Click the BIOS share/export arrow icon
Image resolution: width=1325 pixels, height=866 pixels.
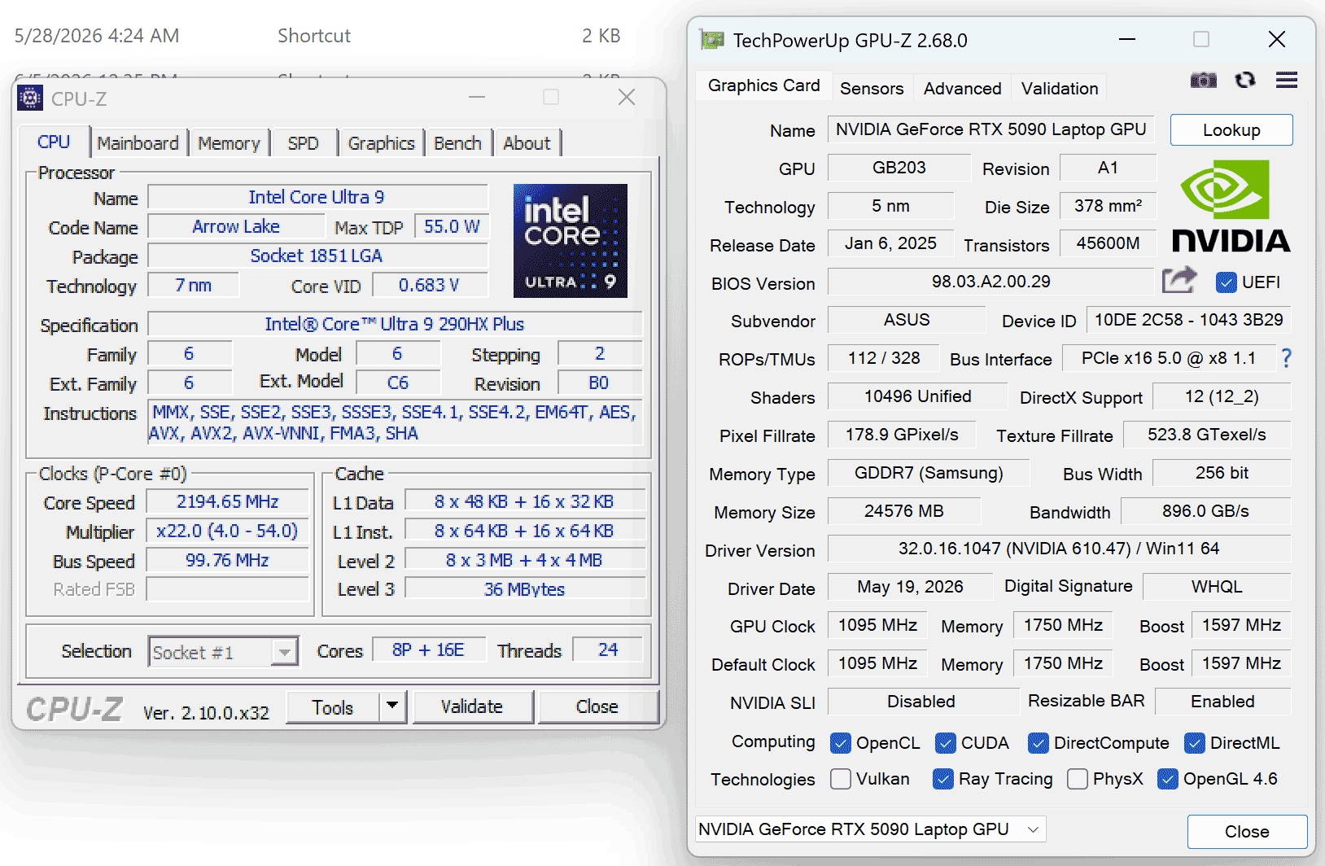(x=1179, y=280)
